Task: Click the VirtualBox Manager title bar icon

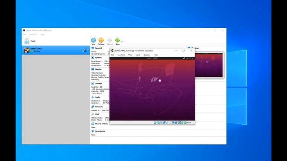Action: 24,30
